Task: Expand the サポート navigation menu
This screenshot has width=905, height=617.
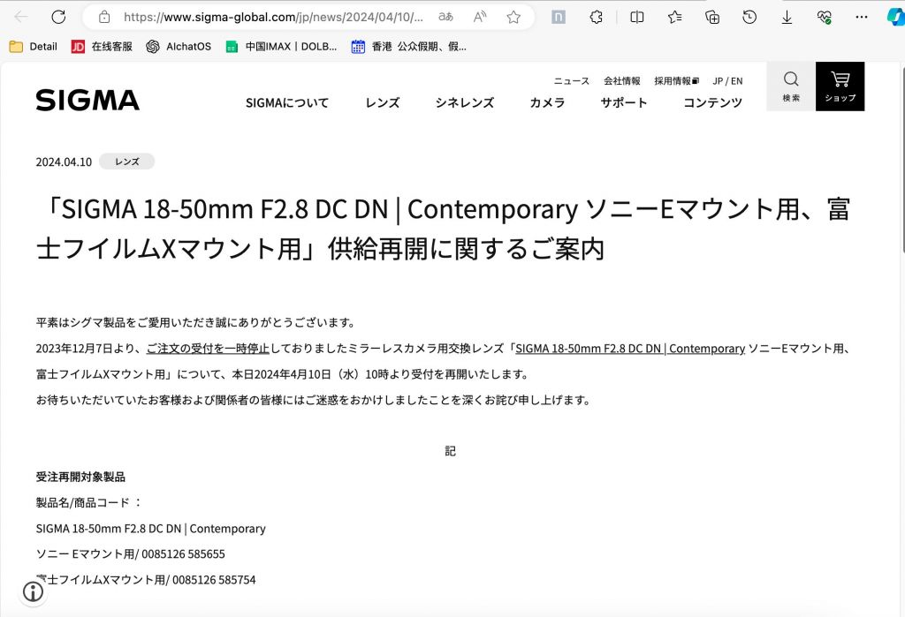Action: point(623,102)
